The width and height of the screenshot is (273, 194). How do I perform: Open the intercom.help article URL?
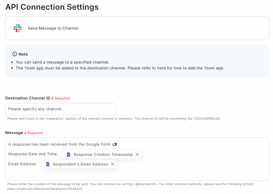click(x=45, y=189)
